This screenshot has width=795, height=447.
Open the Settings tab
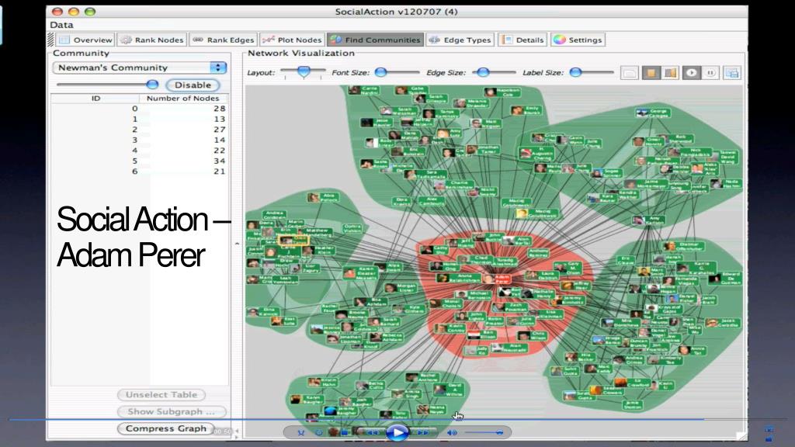pos(578,40)
